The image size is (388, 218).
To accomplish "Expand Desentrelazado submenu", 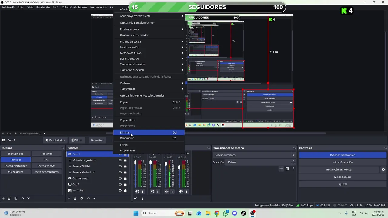I will pos(149,59).
